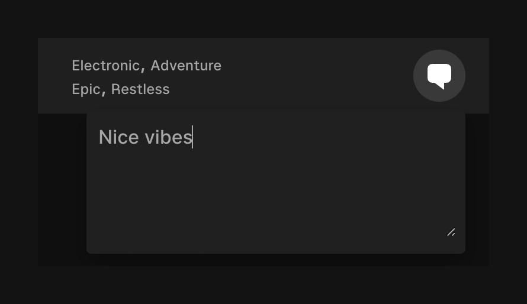Image resolution: width=527 pixels, height=304 pixels.
Task: Select the Adventure tag
Action: (x=185, y=66)
